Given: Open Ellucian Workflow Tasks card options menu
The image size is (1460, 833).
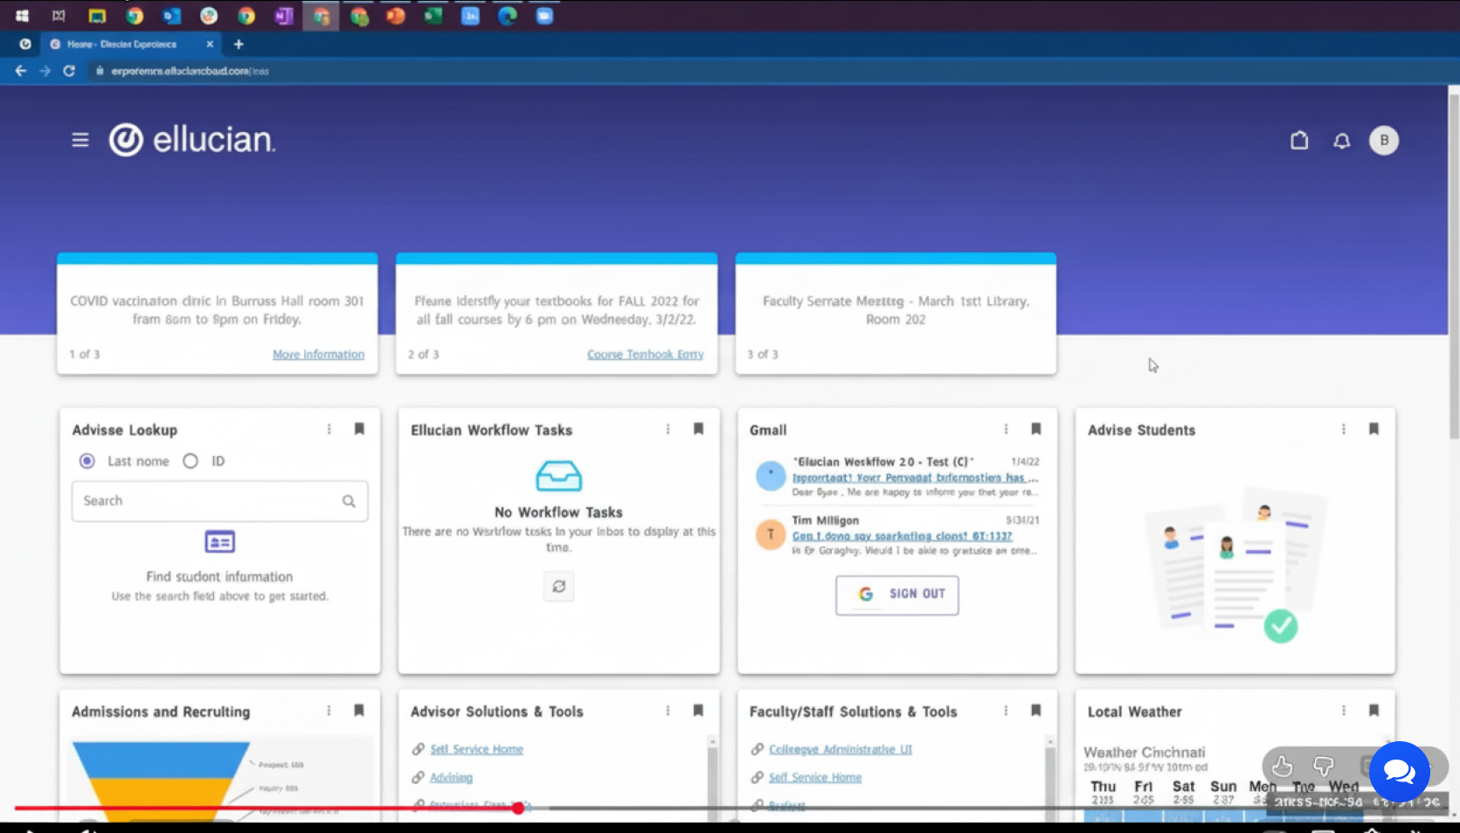Looking at the screenshot, I should pos(668,429).
